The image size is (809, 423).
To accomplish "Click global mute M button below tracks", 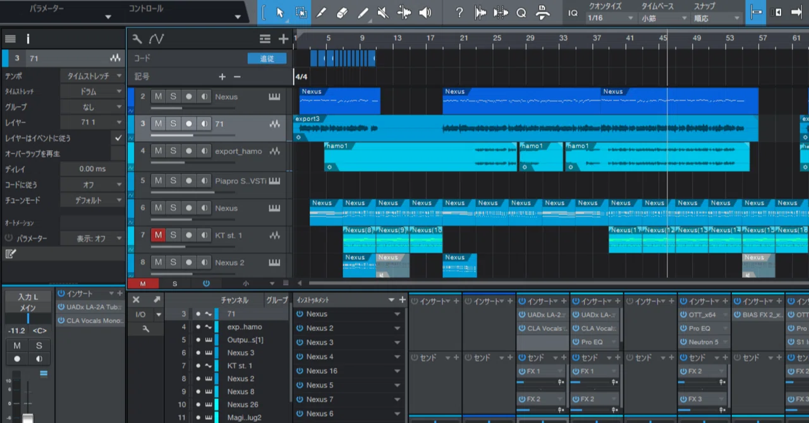I will coord(143,283).
